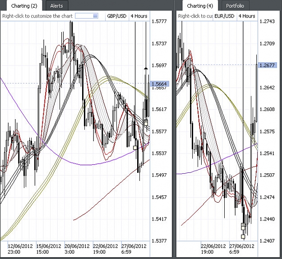Open the EUR/USD instrument selector
282x259 pixels.
[225, 16]
